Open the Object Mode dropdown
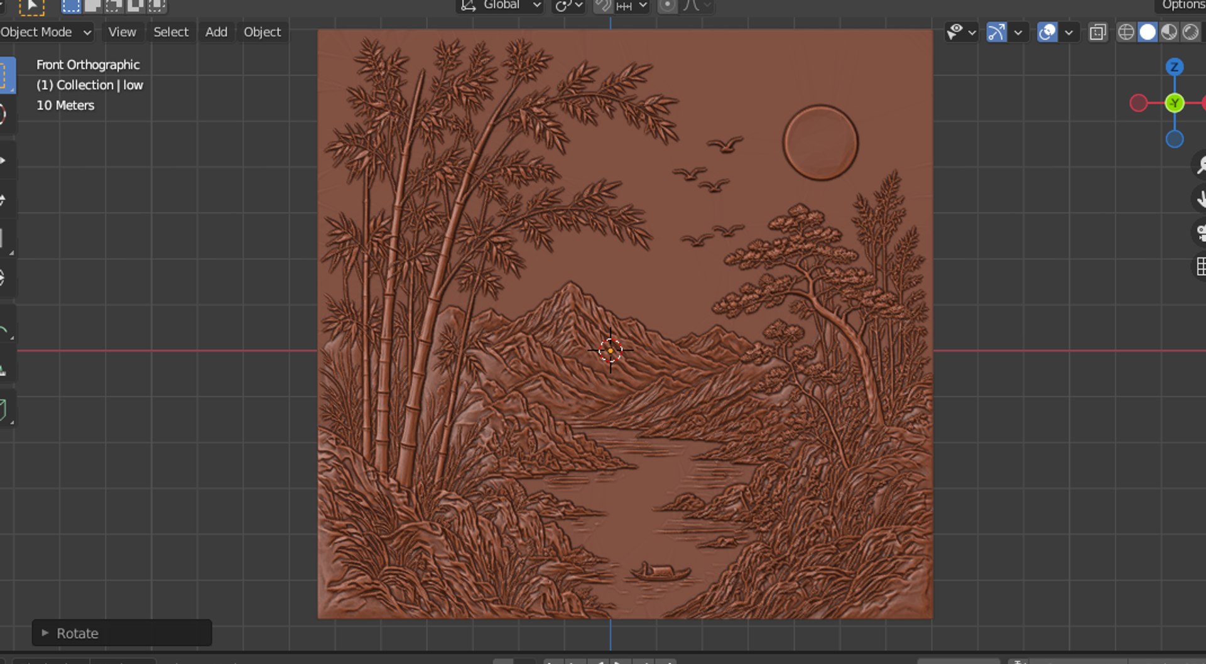The image size is (1206, 664). click(x=46, y=32)
